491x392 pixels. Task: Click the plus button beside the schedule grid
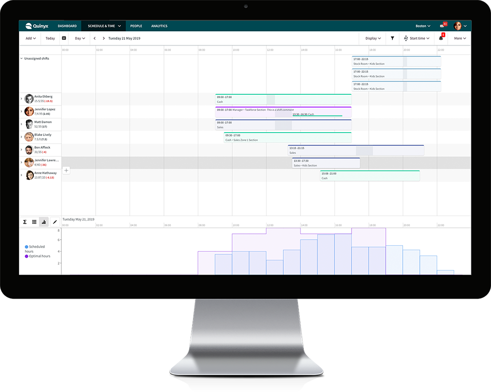(x=66, y=170)
